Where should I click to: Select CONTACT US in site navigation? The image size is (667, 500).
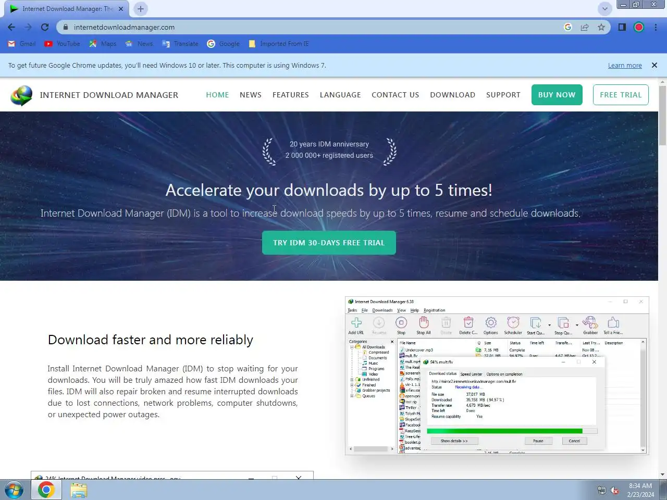point(396,95)
